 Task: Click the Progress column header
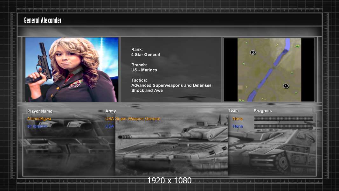(x=263, y=111)
